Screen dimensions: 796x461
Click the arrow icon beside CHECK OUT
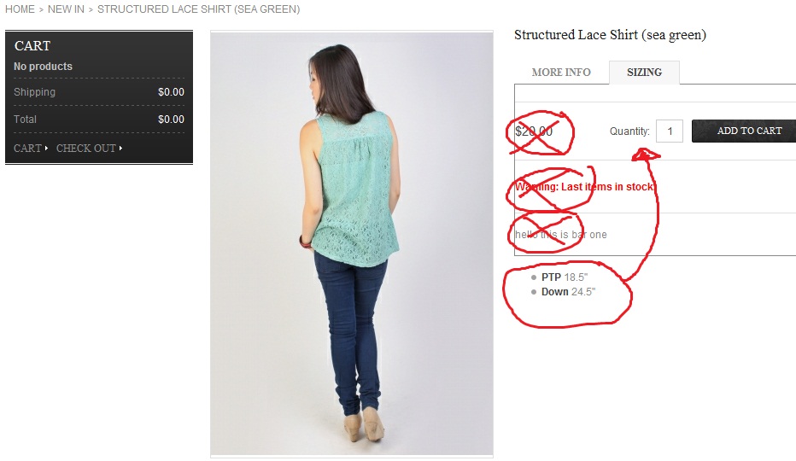(x=120, y=149)
